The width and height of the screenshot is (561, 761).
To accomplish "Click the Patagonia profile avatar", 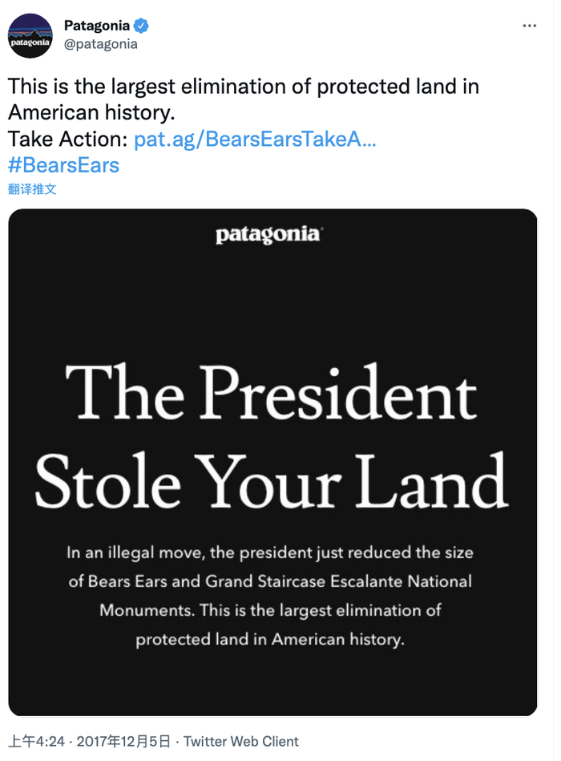I will [30, 35].
